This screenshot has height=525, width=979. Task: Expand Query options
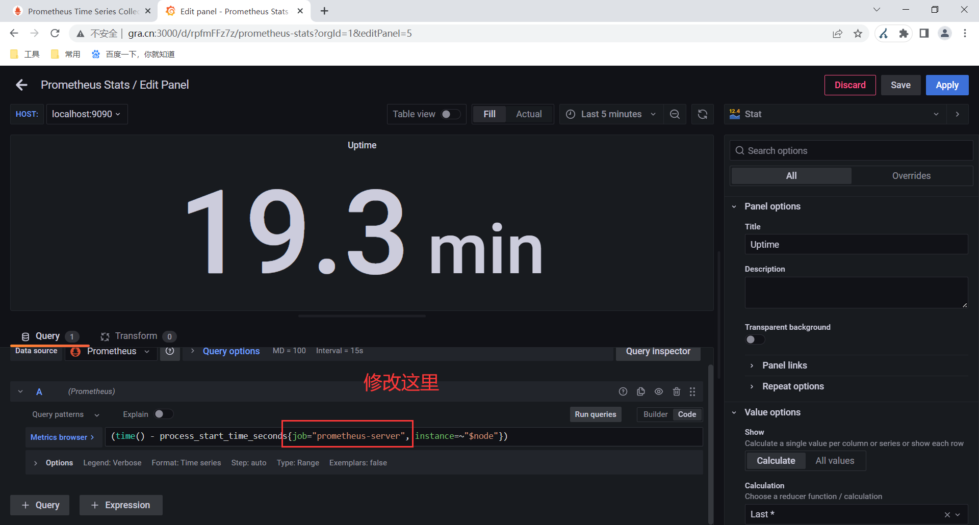pyautogui.click(x=231, y=351)
